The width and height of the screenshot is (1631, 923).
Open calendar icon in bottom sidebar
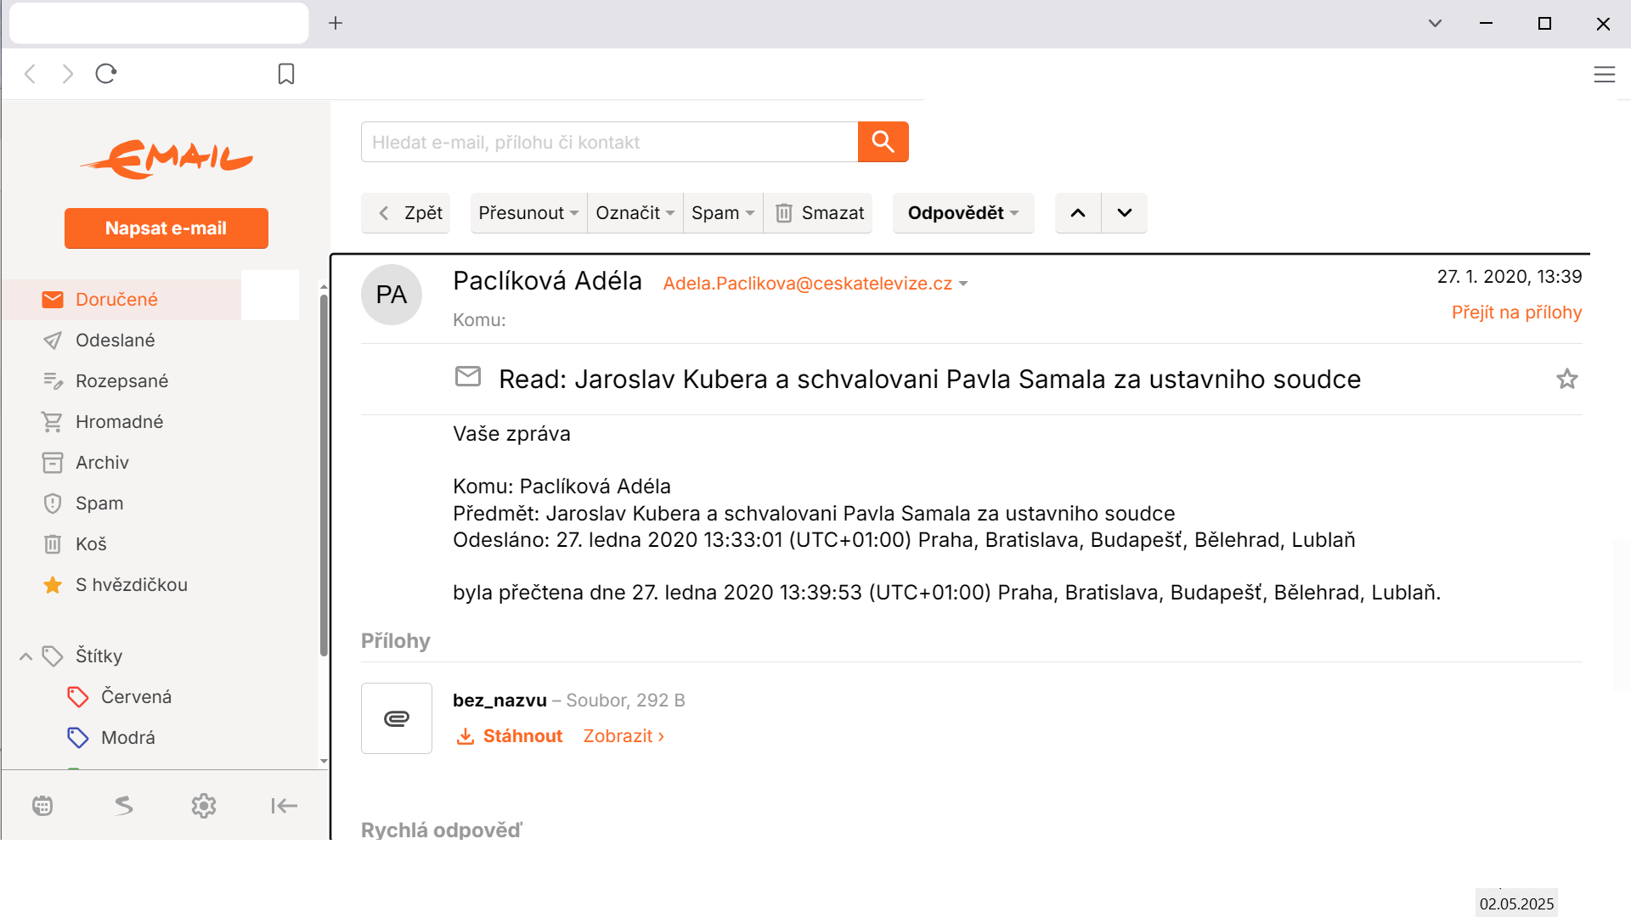click(x=42, y=806)
